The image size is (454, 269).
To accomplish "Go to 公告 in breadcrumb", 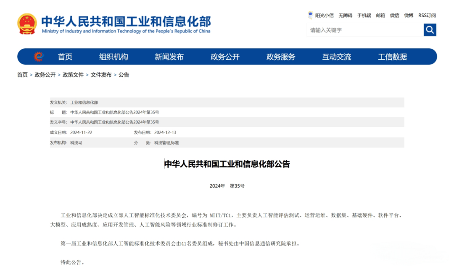I will [124, 75].
